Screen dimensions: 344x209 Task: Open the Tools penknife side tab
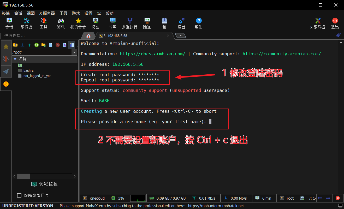coord(6,59)
